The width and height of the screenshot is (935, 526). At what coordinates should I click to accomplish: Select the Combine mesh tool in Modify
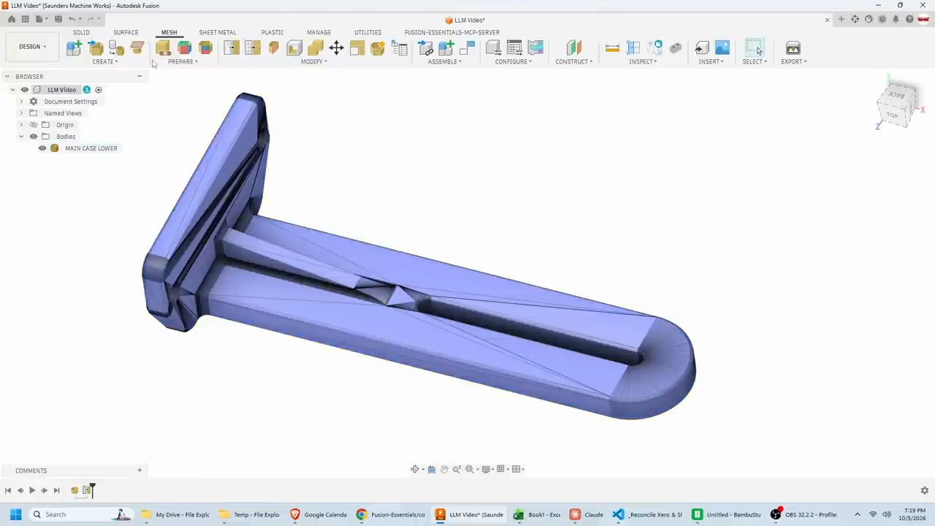click(x=316, y=47)
